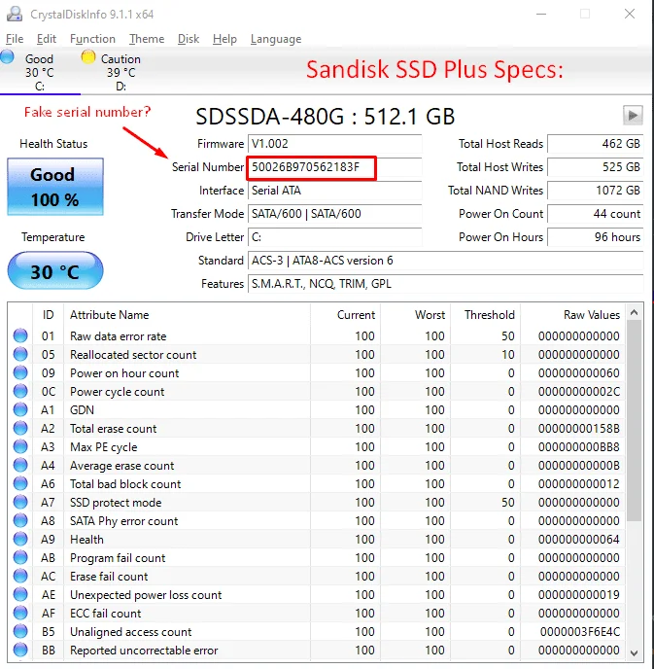This screenshot has width=654, height=669.
Task: Click the Drive Letter field
Action: [x=334, y=237]
